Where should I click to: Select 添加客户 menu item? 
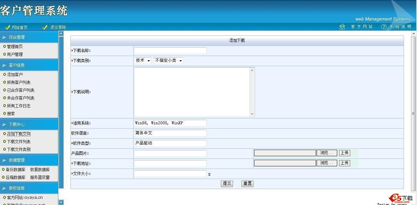click(x=15, y=75)
